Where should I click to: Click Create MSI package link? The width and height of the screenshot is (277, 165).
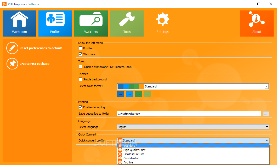(x=35, y=64)
